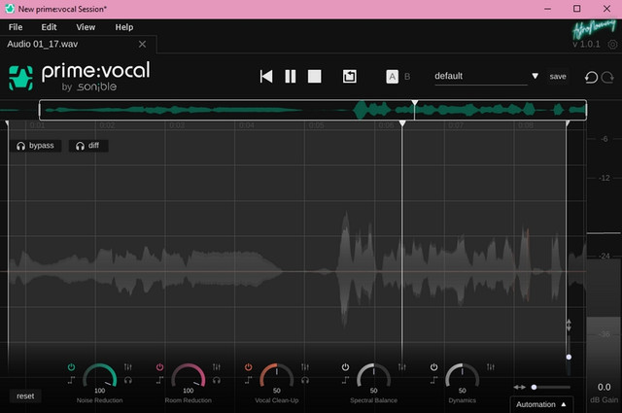Enable the Dynamics power switch
The width and height of the screenshot is (622, 413).
coord(433,367)
